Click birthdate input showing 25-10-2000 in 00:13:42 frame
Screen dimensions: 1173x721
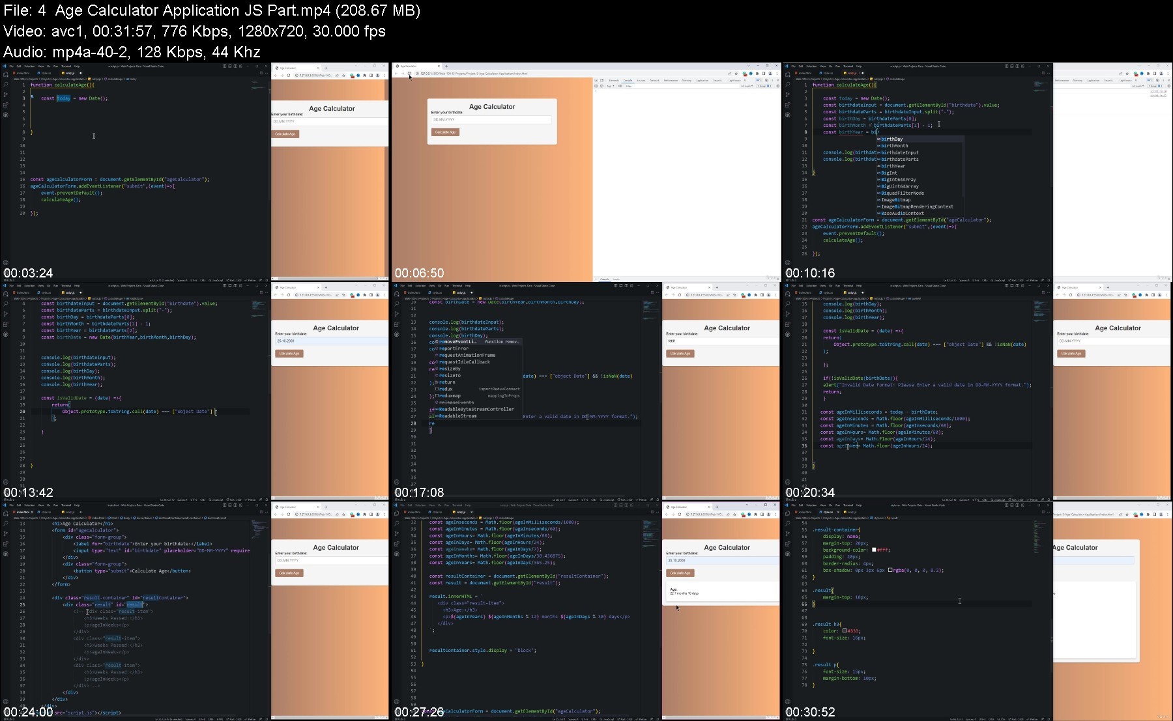(x=331, y=341)
